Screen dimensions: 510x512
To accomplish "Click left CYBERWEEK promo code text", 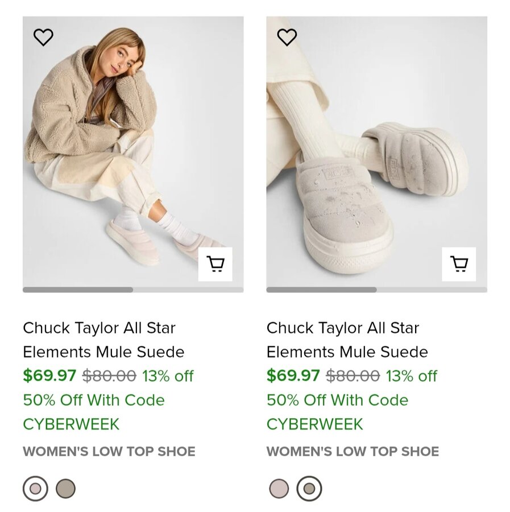I will (x=71, y=424).
